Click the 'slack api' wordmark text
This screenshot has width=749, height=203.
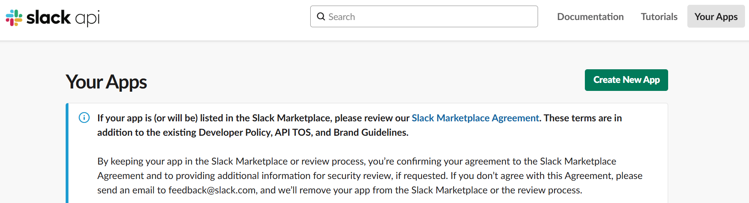click(x=63, y=18)
